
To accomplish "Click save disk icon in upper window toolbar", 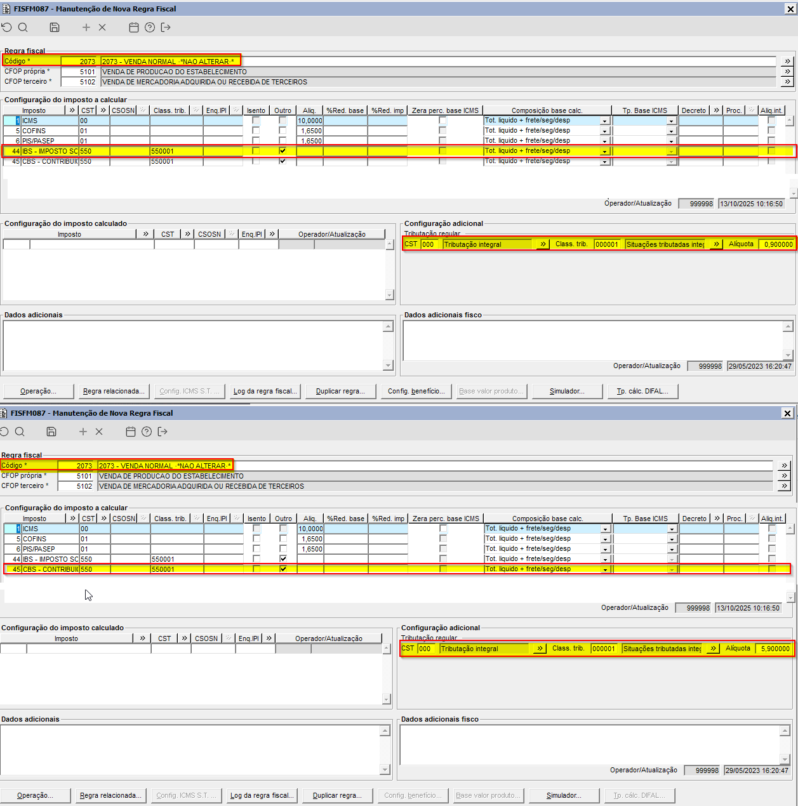I will pos(55,27).
